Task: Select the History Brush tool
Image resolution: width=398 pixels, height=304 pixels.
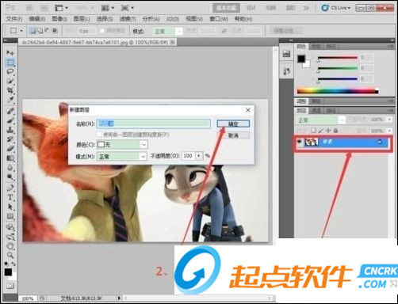Action: (x=10, y=139)
